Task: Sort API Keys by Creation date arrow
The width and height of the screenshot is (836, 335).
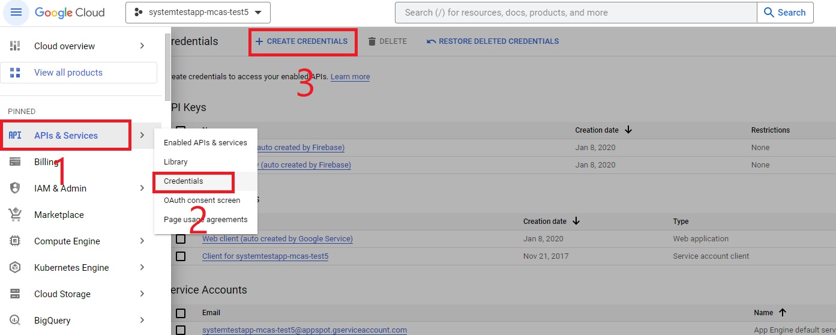Action: click(x=628, y=130)
